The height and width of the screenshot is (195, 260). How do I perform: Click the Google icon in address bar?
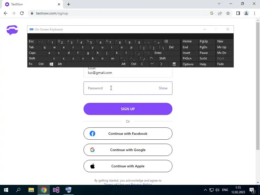212,13
